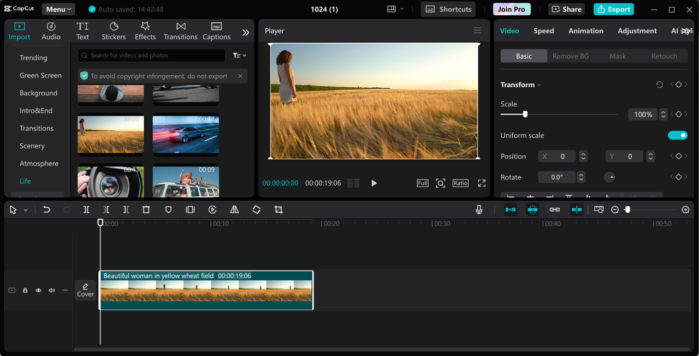The width and height of the screenshot is (699, 356).
Task: Turn off Uniform scale switch
Action: [x=678, y=135]
